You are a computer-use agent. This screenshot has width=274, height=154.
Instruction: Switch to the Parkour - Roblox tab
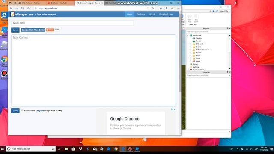click(x=30, y=3)
